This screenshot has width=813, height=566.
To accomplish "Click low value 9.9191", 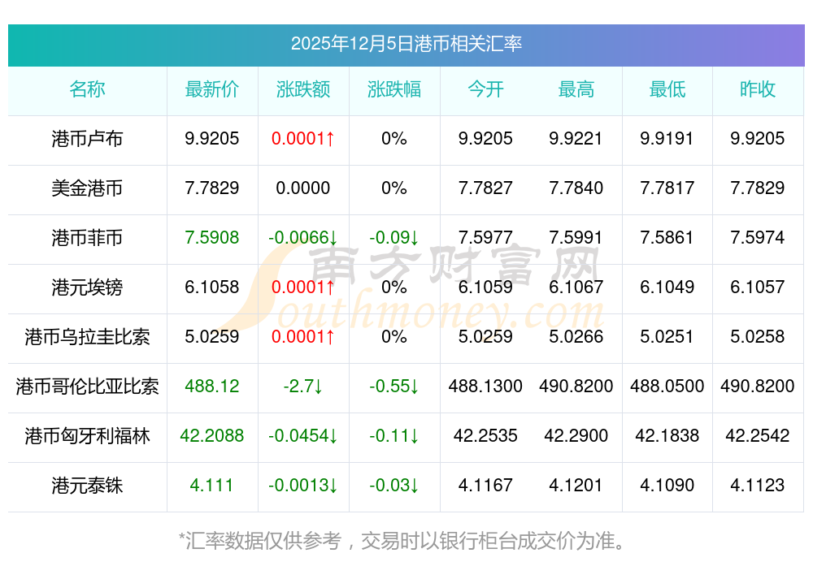I will [x=667, y=139].
